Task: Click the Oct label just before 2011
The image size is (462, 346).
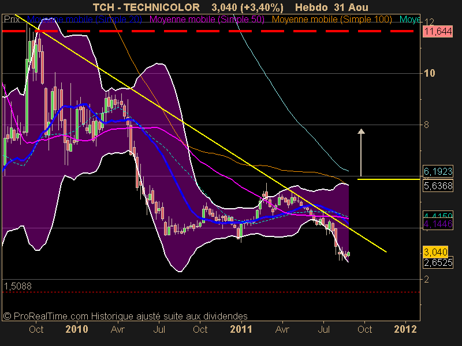Action: (200, 329)
